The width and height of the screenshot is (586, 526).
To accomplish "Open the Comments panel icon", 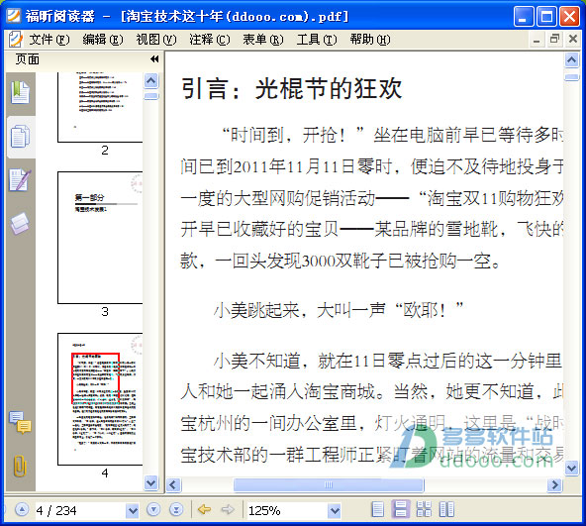I will coord(20,422).
